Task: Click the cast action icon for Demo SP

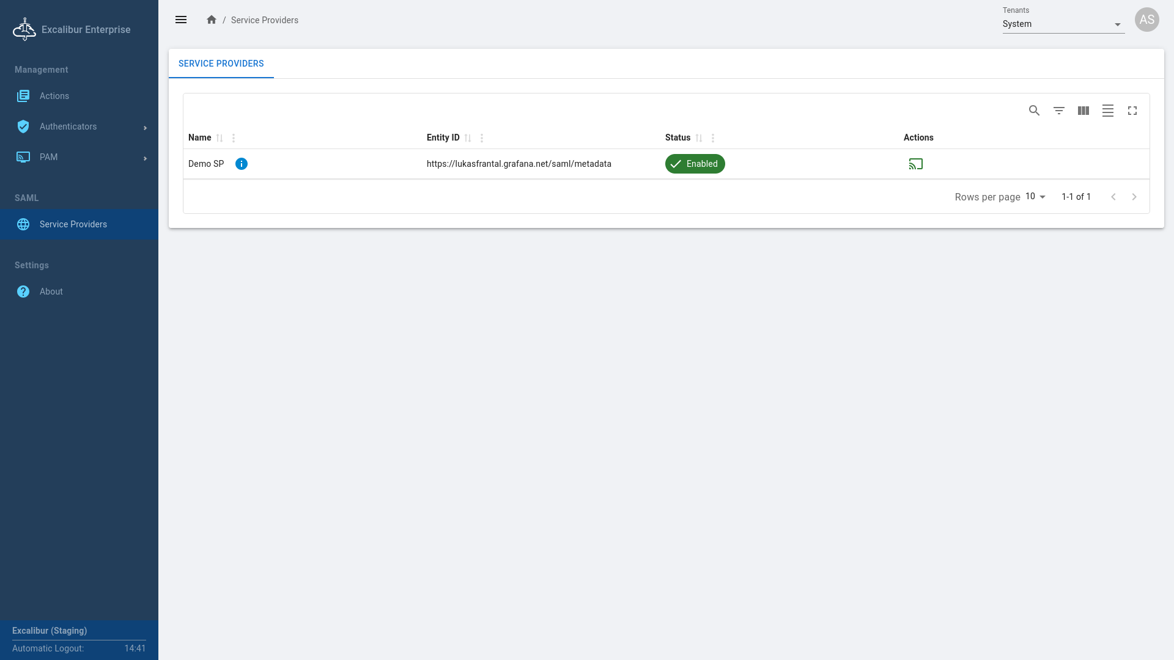Action: [915, 164]
